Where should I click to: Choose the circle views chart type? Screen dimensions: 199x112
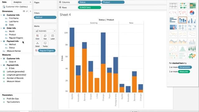pyautogui.click(x=183, y=27)
